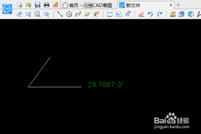Select the zoom window tool
Viewport: 201px width, 134px height.
38,14
